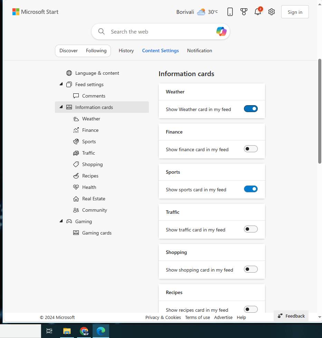322x338 pixels.
Task: Open Chrome from the taskbar
Action: [x=84, y=331]
